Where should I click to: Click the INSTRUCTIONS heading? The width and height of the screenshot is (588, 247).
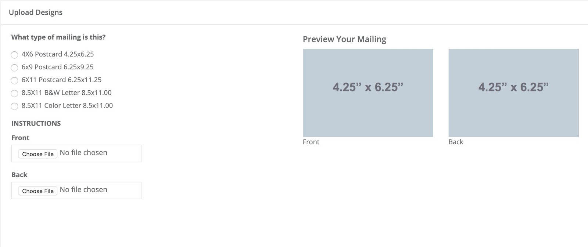36,123
